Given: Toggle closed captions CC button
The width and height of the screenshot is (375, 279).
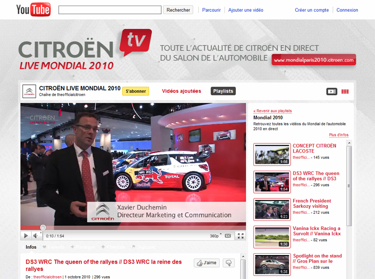Looking at the screenshot, I should point(228,236).
